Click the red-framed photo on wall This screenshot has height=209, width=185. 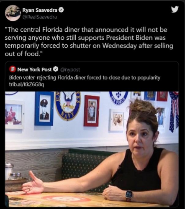(x=92, y=111)
